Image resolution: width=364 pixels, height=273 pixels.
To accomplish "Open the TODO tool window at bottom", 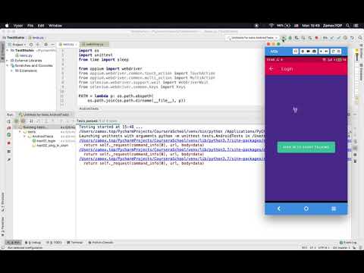I will coord(54,243).
